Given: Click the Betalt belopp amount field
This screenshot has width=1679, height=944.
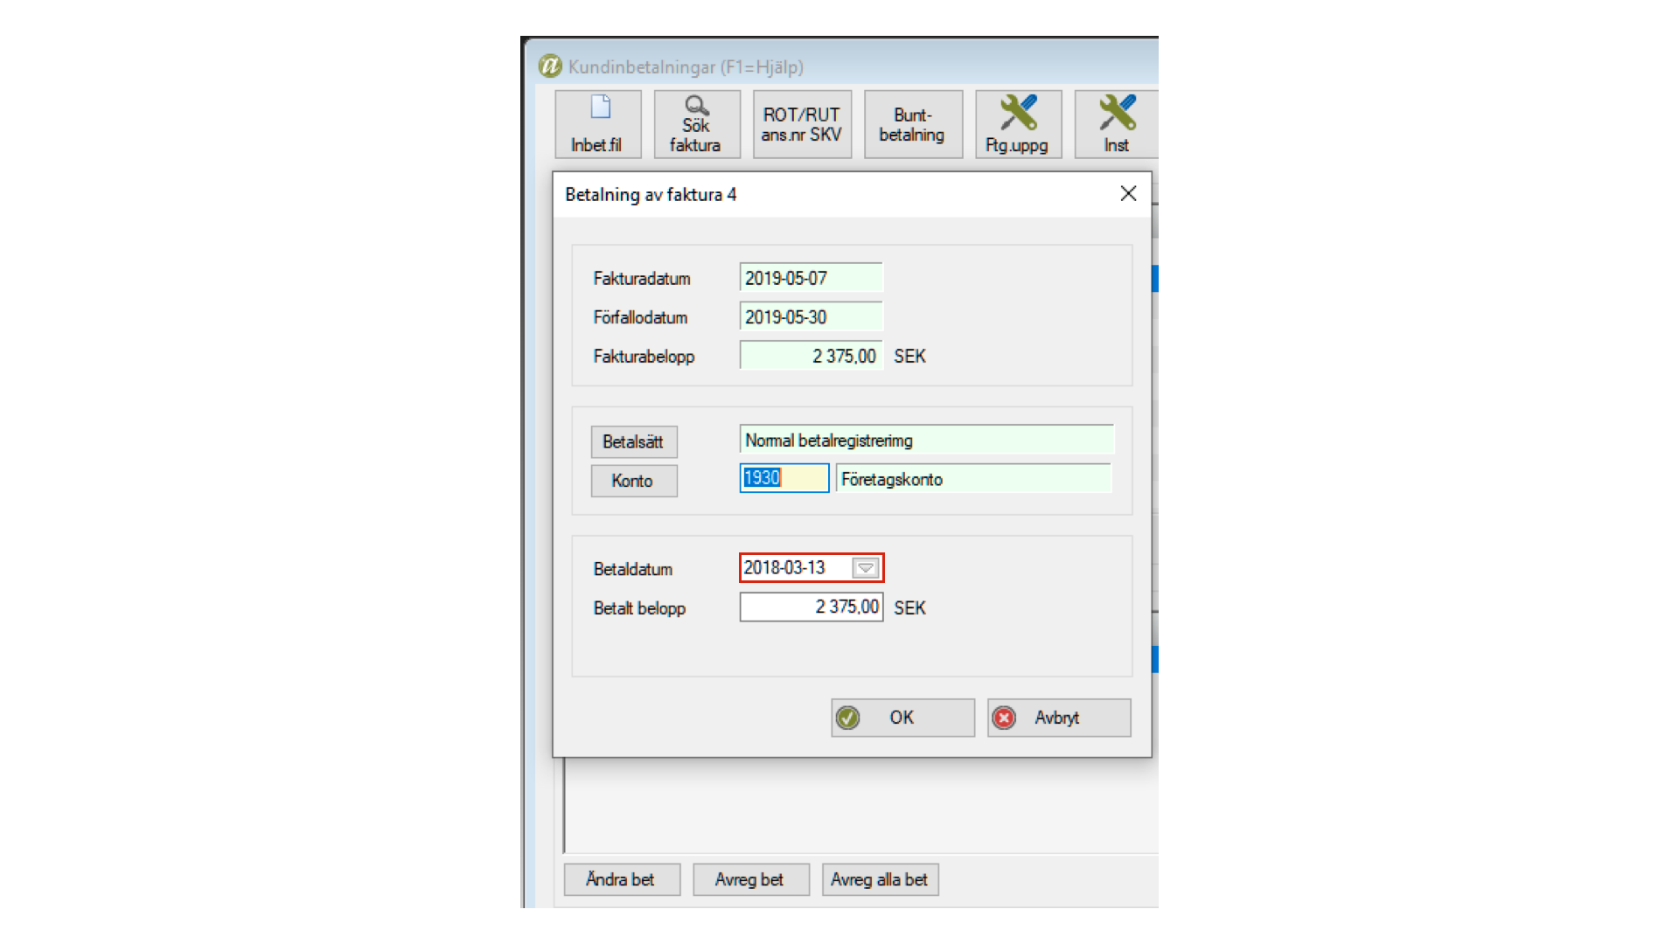Looking at the screenshot, I should (811, 607).
